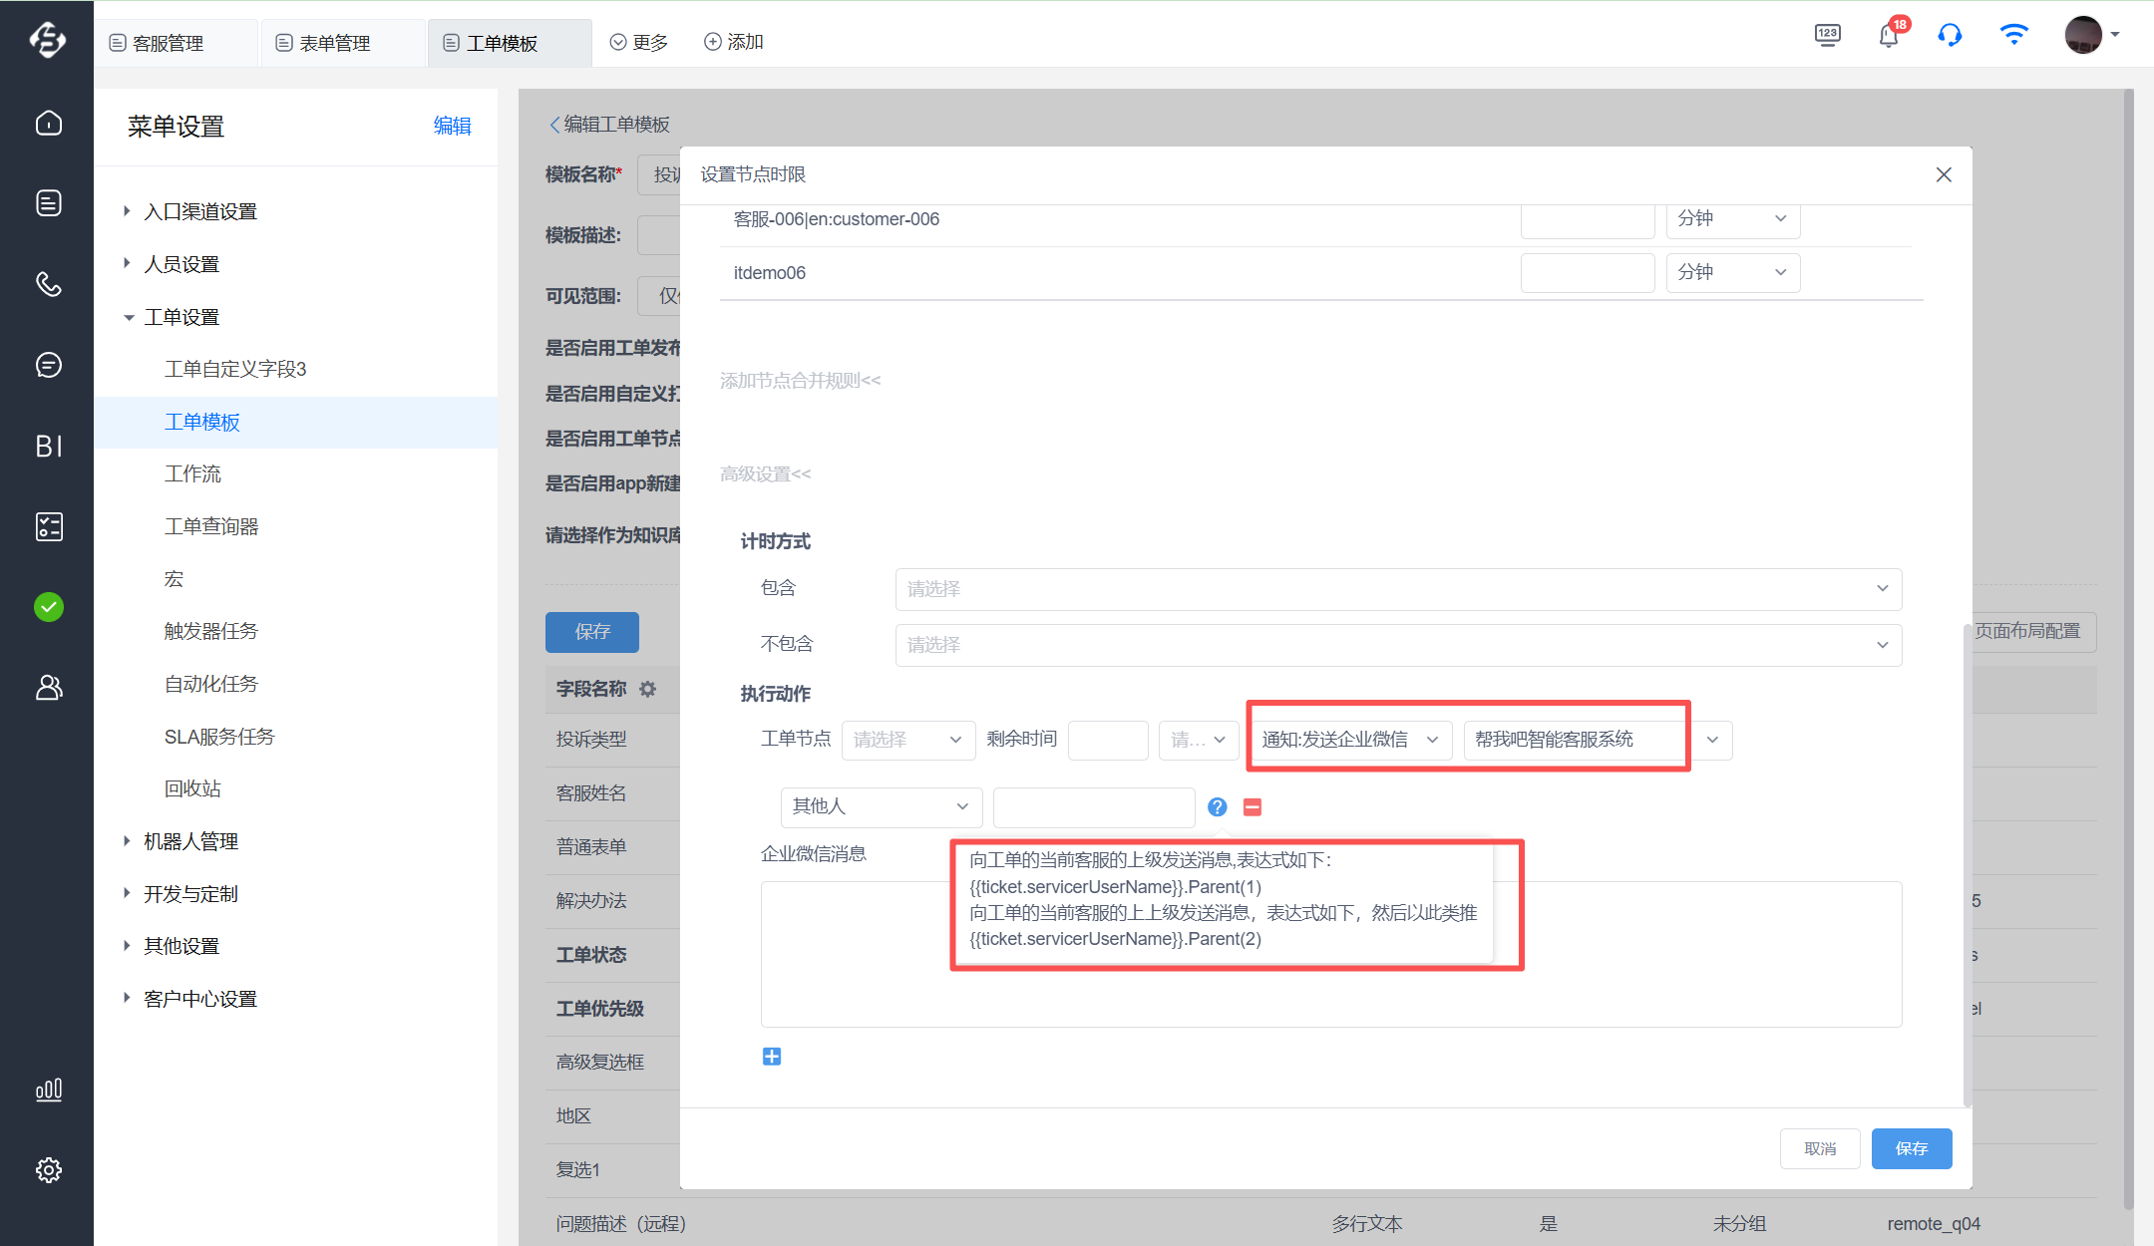Click the 取消 button in dialog
This screenshot has width=2154, height=1246.
click(1819, 1148)
